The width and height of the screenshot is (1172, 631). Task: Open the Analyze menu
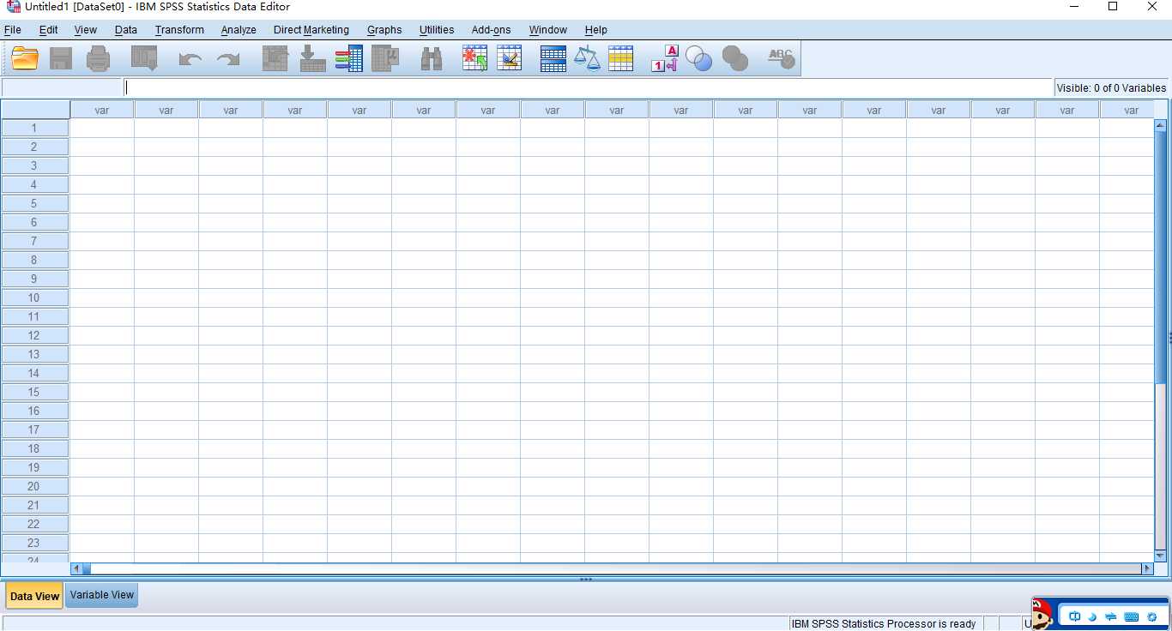239,29
